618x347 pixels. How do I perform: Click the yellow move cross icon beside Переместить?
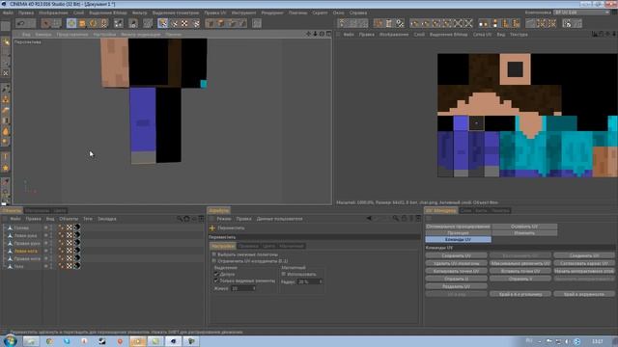[x=212, y=227]
